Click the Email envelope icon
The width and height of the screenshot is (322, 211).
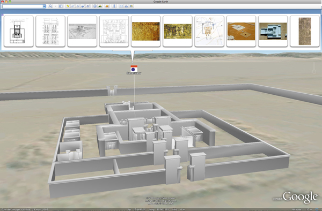pyautogui.click(x=121, y=6)
